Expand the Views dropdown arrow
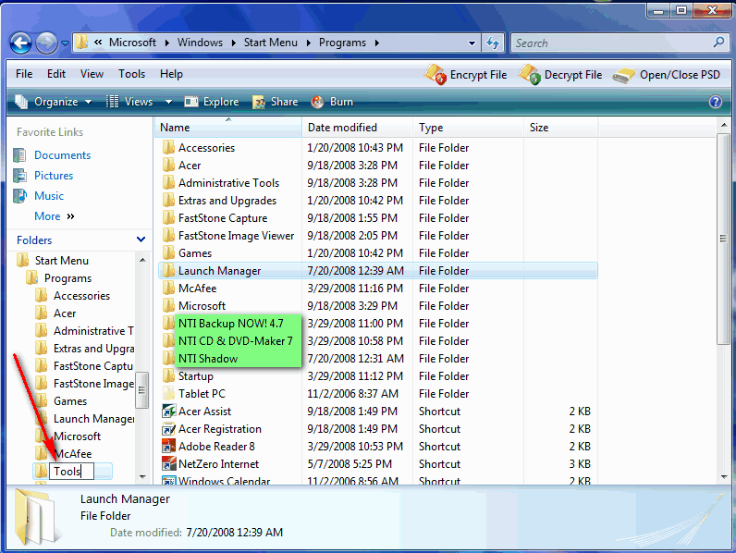 [168, 102]
